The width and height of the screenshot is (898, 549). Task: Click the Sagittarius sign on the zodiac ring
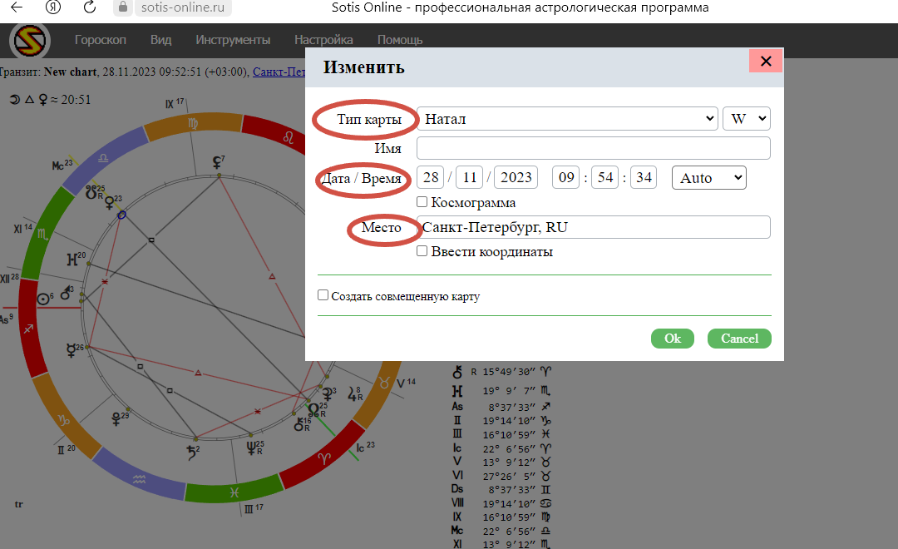pos(28,329)
